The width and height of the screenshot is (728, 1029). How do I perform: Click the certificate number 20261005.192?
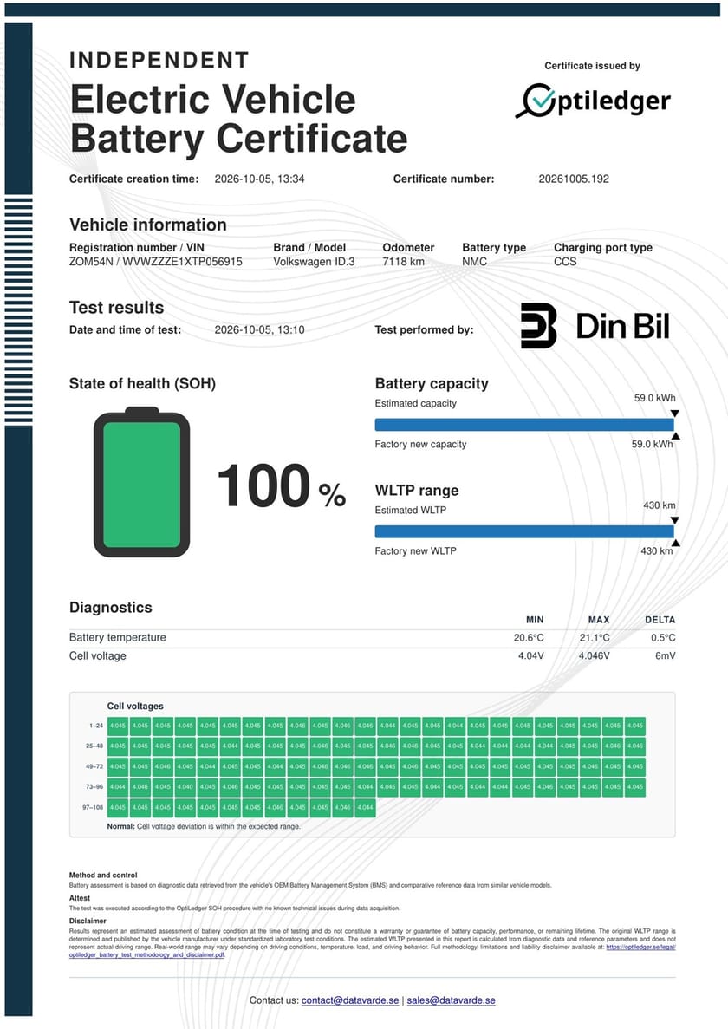574,179
